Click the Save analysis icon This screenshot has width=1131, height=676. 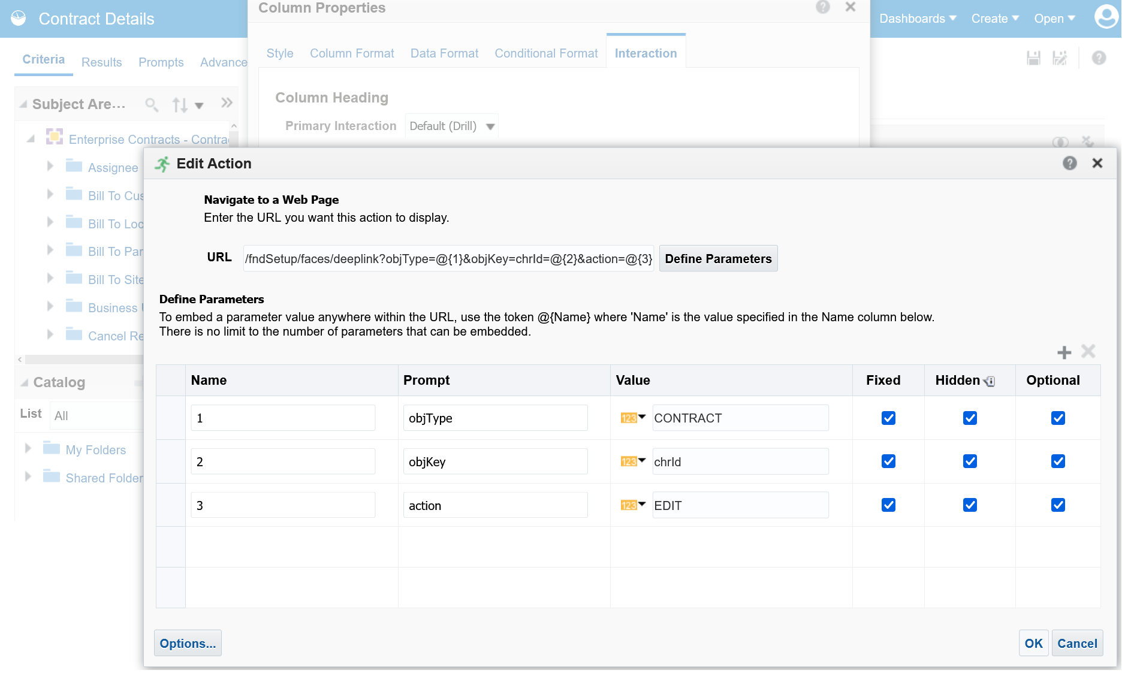pos(1033,58)
